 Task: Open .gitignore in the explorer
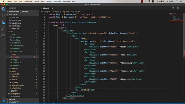pyautogui.click(x=14, y=91)
